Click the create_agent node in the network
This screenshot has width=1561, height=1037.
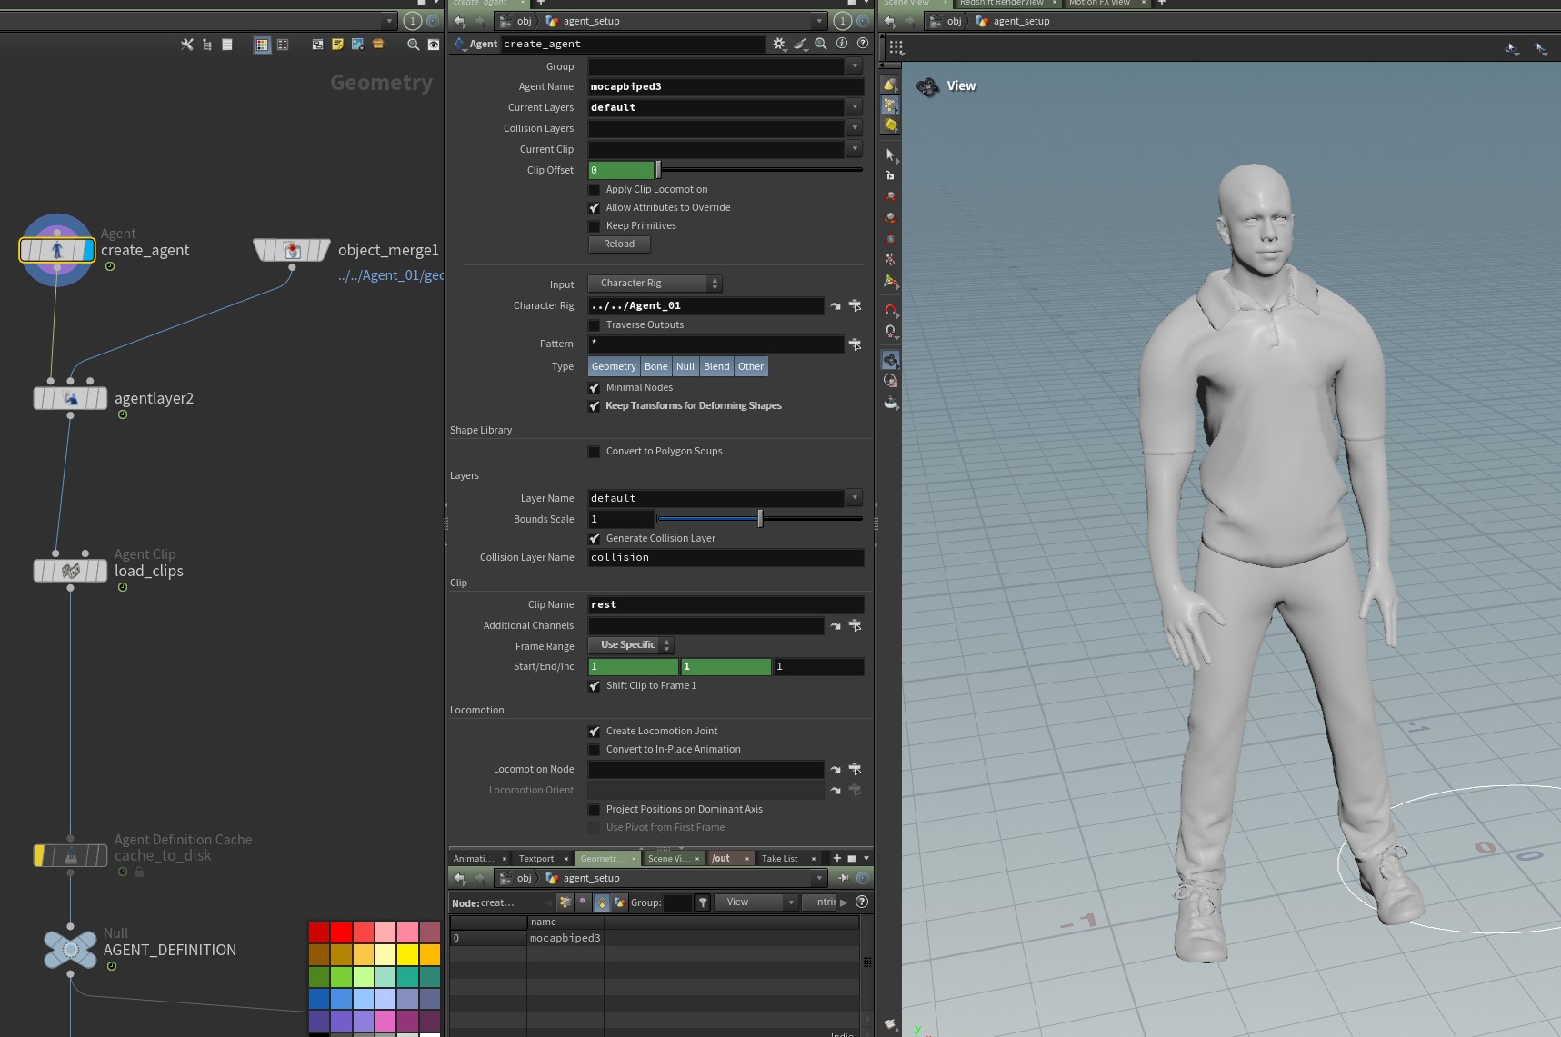[x=57, y=250]
